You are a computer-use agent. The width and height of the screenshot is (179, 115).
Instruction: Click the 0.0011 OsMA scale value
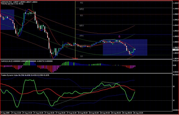(176, 61)
